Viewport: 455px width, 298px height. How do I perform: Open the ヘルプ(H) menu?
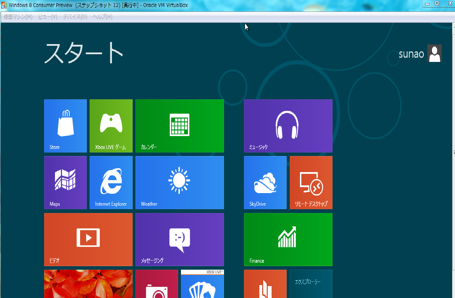[x=103, y=17]
